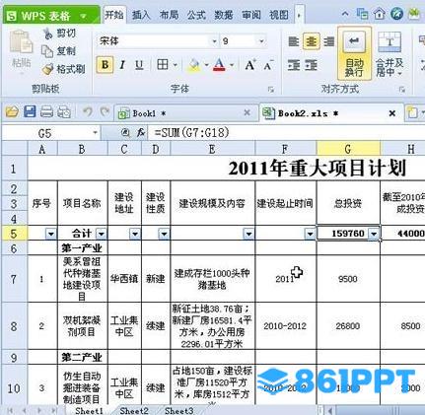This screenshot has height=415, width=425.
Task: Click the Print icon in quick toolbar
Action: 47,112
